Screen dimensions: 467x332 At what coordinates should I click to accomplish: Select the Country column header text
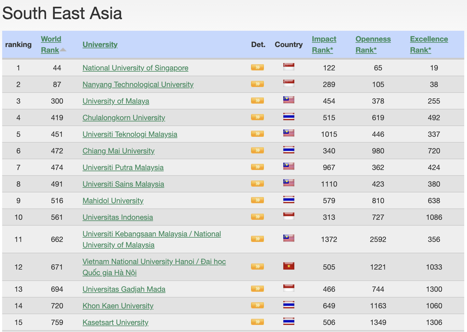(288, 44)
